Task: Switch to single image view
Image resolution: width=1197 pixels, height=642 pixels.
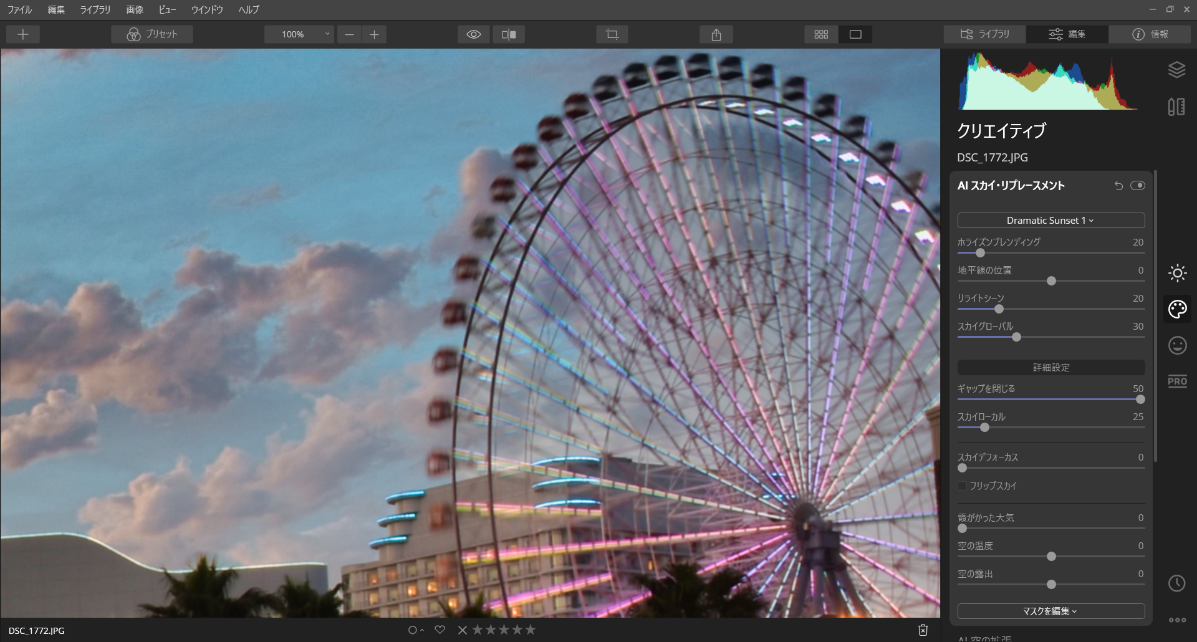Action: [855, 34]
